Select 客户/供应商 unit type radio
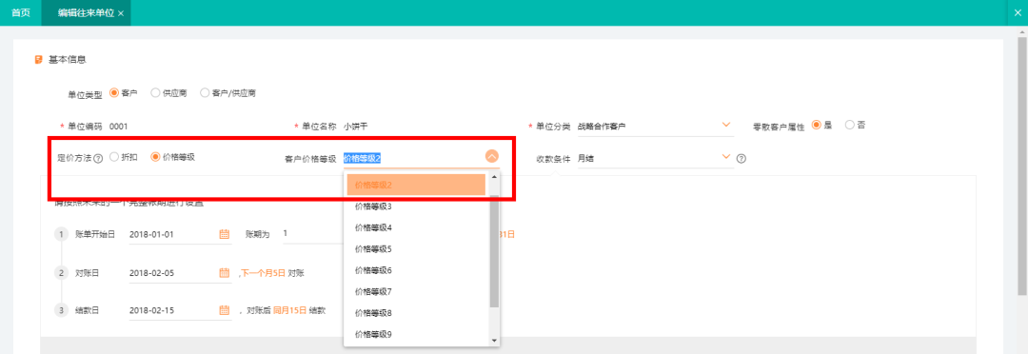Viewport: 1028px width, 354px height. (205, 92)
